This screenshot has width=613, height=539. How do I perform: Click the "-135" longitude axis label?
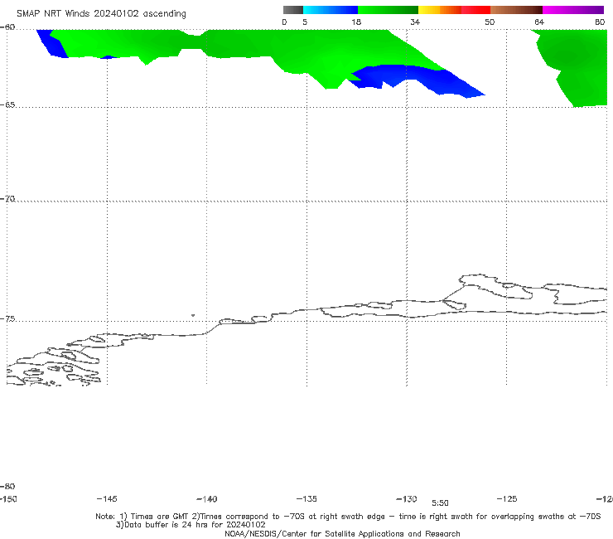306,498
